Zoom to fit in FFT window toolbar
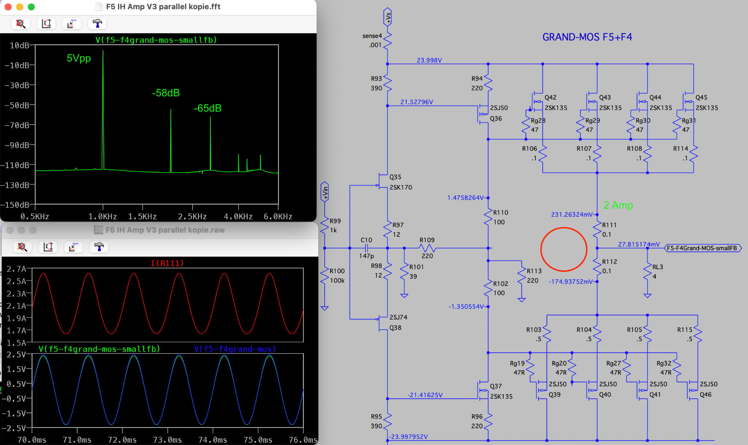This screenshot has height=445, width=748. [x=21, y=24]
